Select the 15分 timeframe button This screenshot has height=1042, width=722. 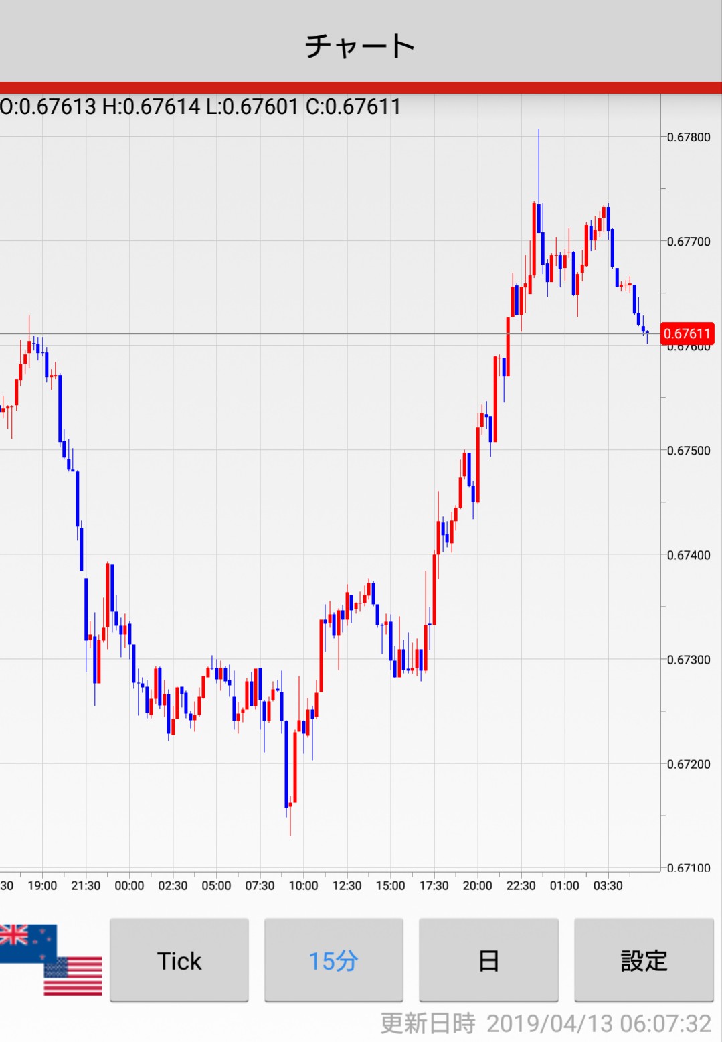point(333,960)
